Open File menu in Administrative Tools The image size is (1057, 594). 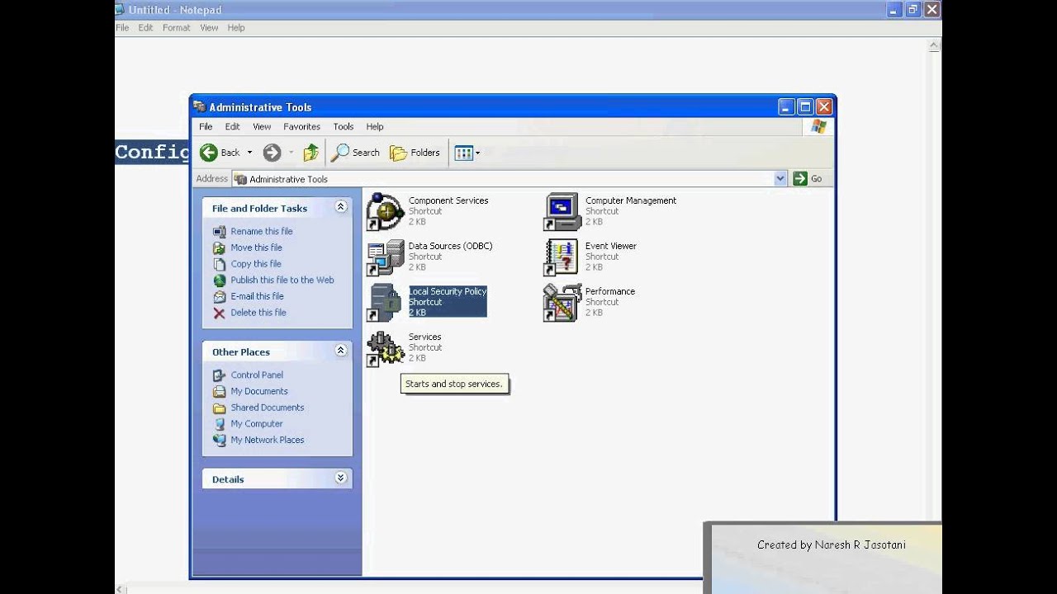(x=206, y=126)
